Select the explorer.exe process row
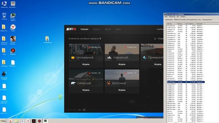 [186, 115]
